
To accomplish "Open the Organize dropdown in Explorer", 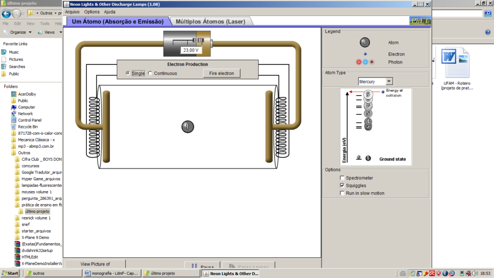I will click(x=17, y=32).
